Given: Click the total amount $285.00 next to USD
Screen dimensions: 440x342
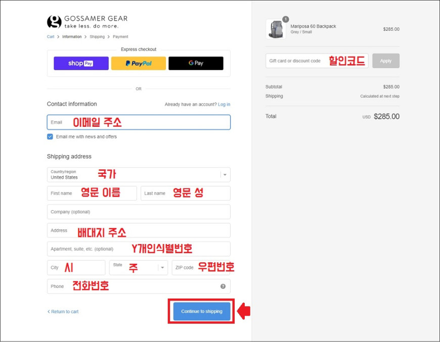Looking at the screenshot, I should pos(387,116).
